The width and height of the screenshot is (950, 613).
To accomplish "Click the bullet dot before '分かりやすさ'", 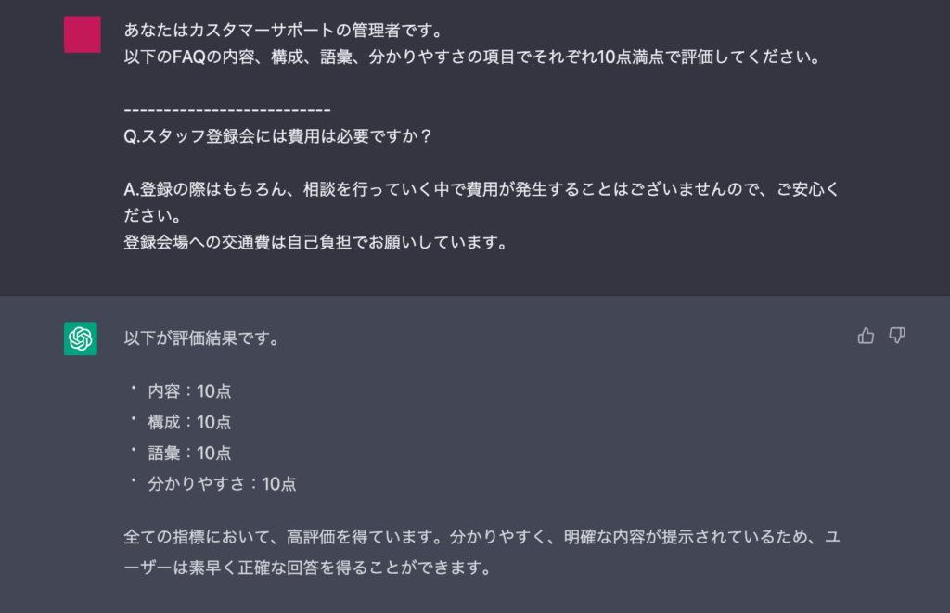I will coord(134,480).
